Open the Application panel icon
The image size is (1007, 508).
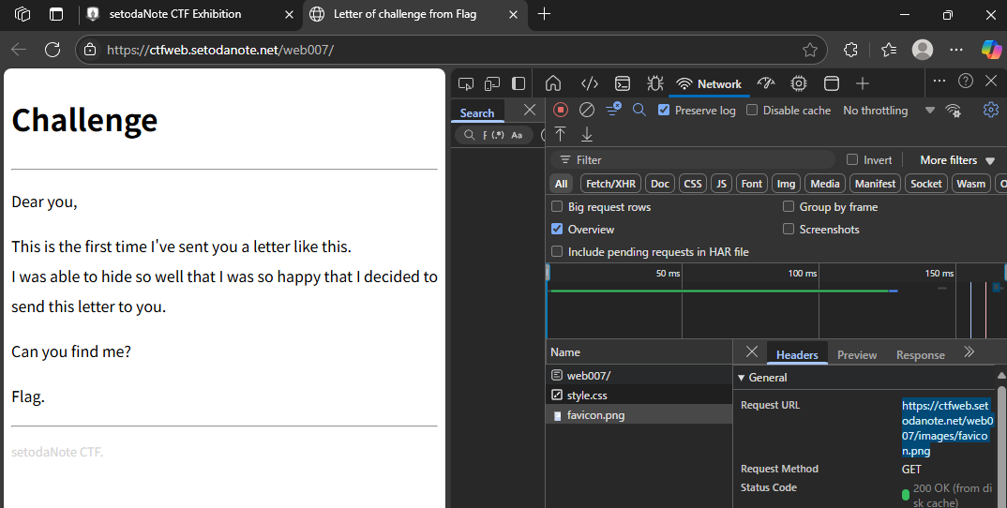click(x=832, y=83)
